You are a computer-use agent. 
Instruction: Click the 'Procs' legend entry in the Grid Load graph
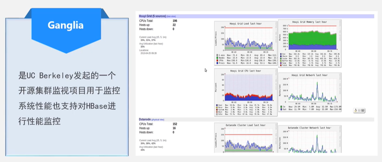[x=220, y=63]
